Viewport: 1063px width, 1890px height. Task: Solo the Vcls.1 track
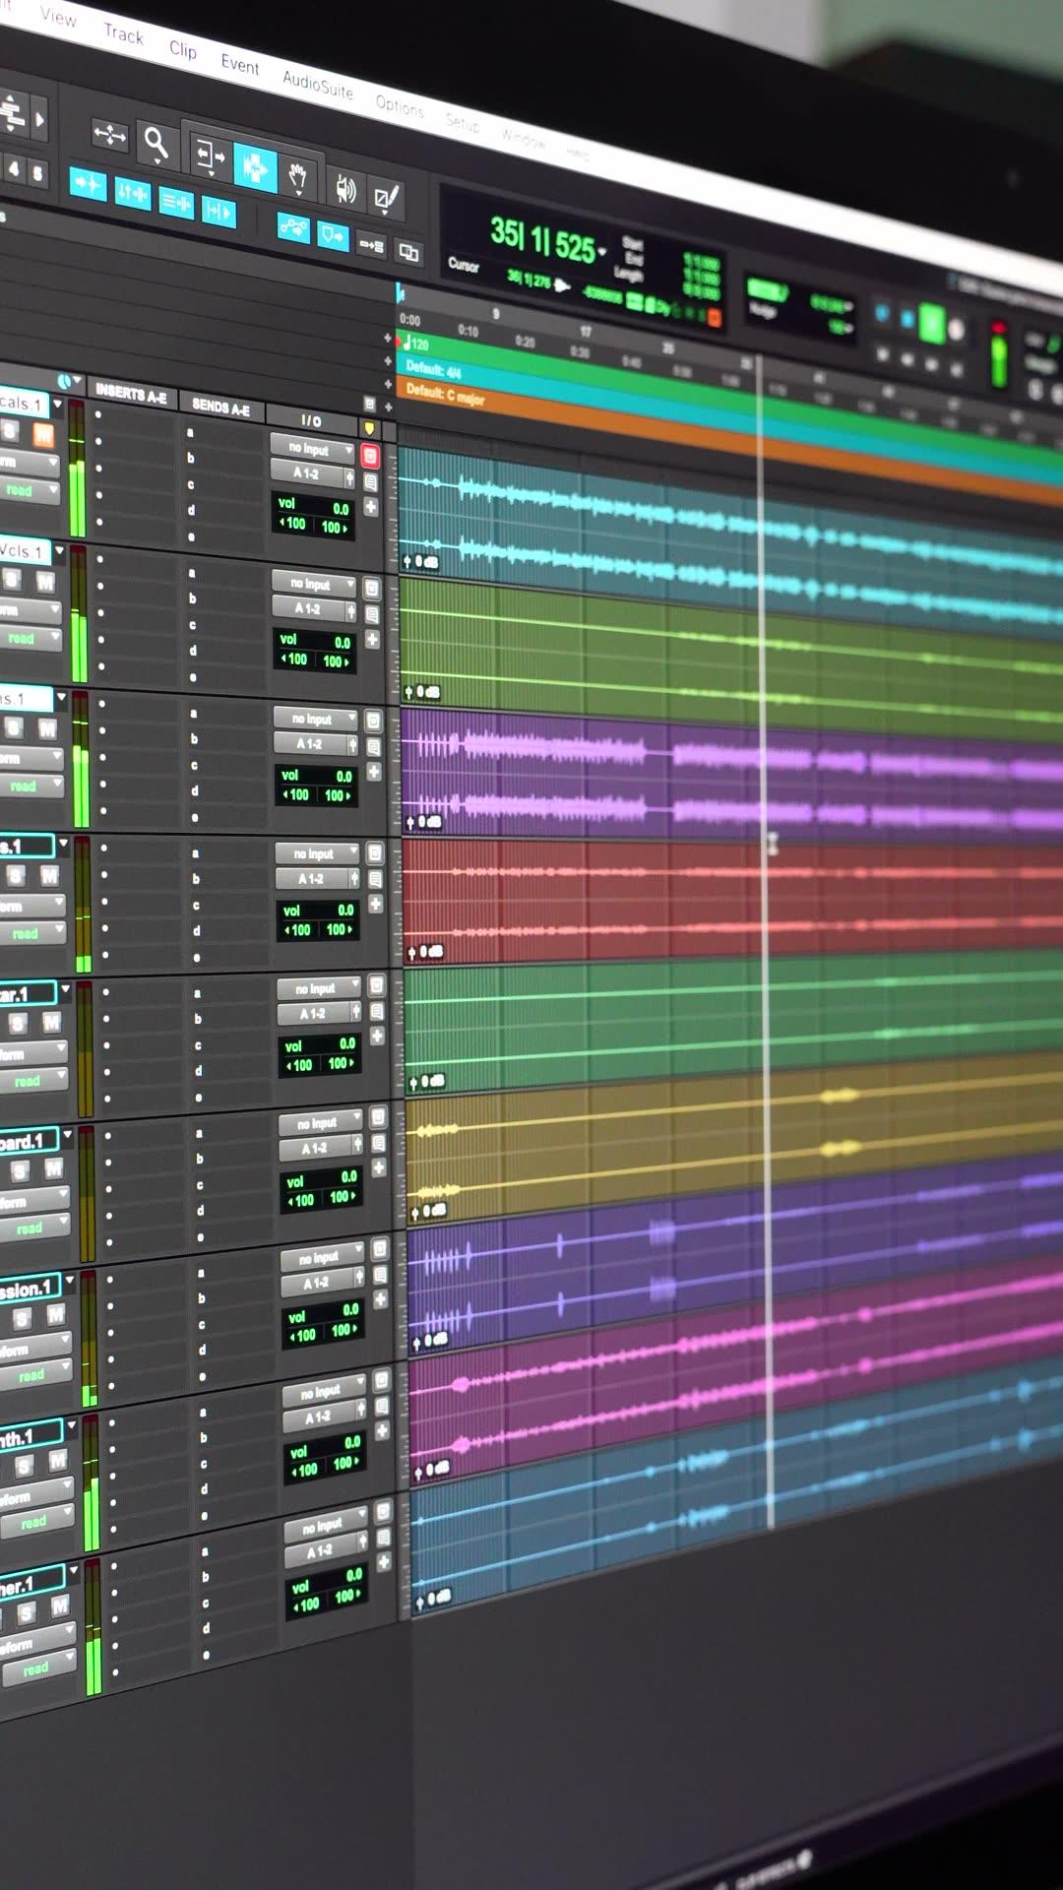[12, 579]
